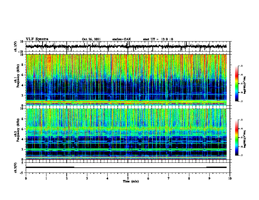Click the time axis tick label "9"
The height and width of the screenshot is (200, 259).
pos(209,178)
